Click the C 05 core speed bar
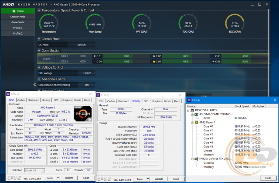279x183 pixels. [186, 62]
